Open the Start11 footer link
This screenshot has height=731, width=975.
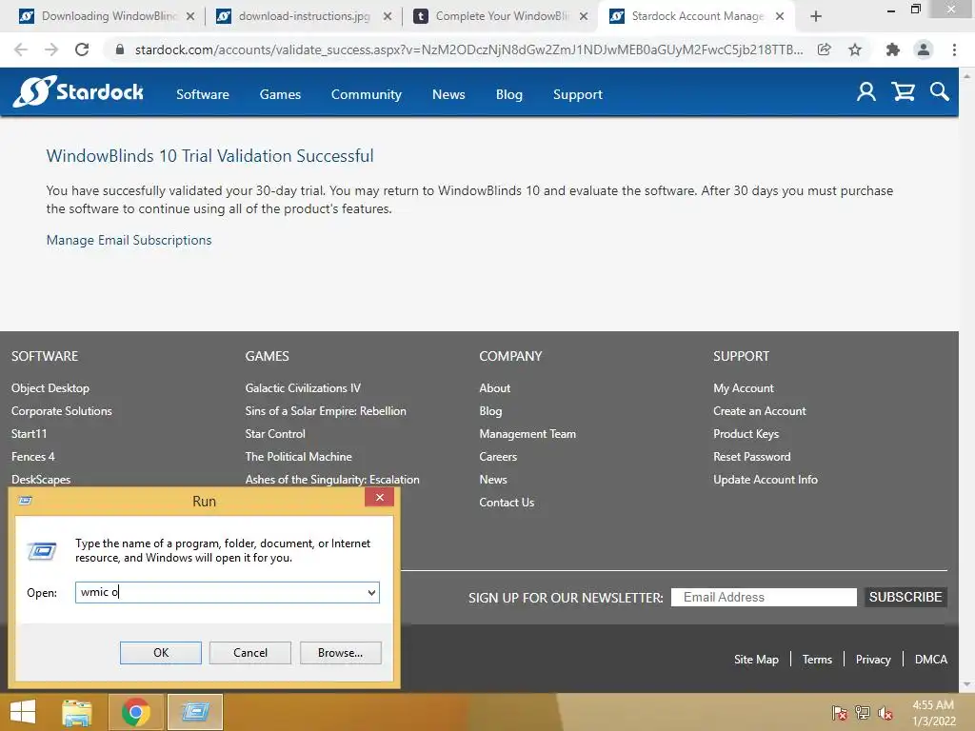click(30, 434)
